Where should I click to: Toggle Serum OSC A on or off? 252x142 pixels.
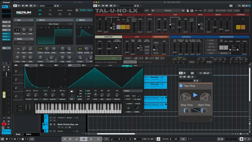[37, 20]
